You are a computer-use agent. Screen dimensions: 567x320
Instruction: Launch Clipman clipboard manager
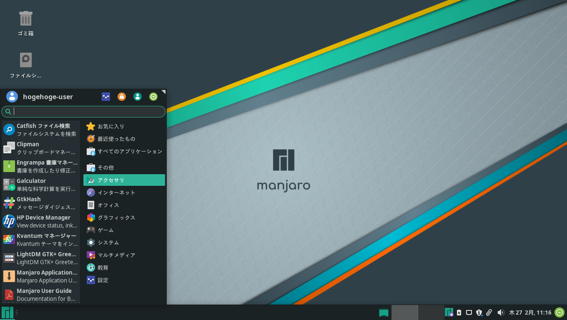pyautogui.click(x=40, y=148)
